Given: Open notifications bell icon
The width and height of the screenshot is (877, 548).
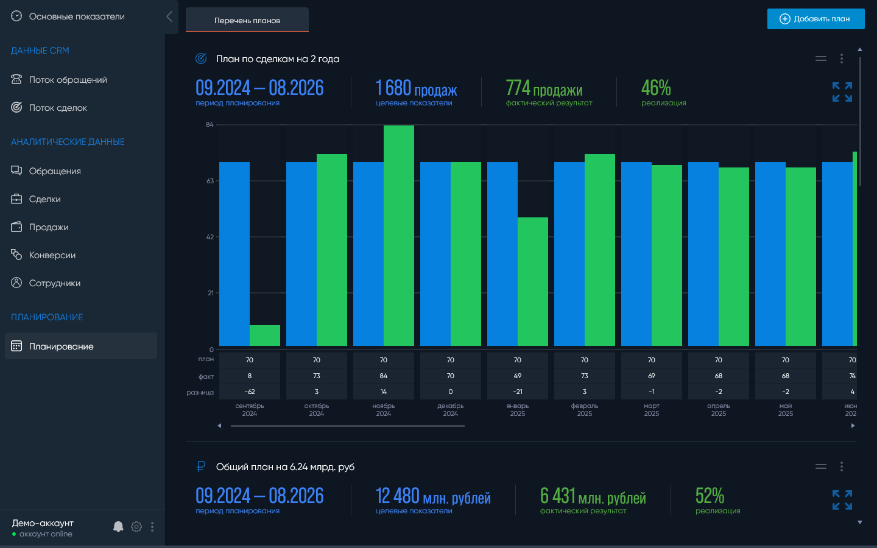Looking at the screenshot, I should 118,527.
